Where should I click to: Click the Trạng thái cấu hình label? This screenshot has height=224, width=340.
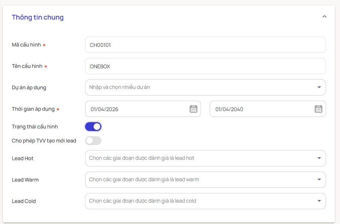pyautogui.click(x=35, y=127)
